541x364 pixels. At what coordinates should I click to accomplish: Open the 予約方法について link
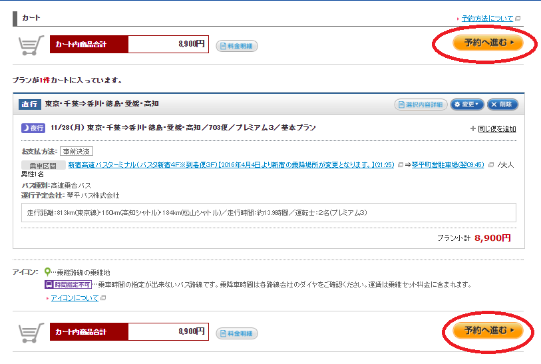[487, 19]
